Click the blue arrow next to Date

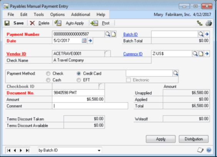tap(90, 41)
